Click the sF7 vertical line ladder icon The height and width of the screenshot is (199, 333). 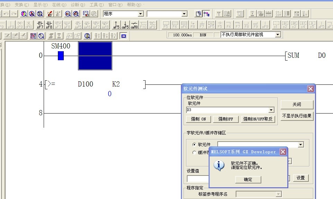pos(40,25)
